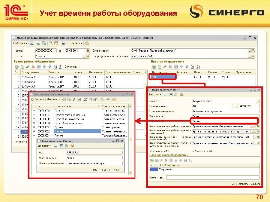Click Записать in Виды простоев: ТО window
The width and height of the screenshot is (270, 202).
tap(243, 184)
